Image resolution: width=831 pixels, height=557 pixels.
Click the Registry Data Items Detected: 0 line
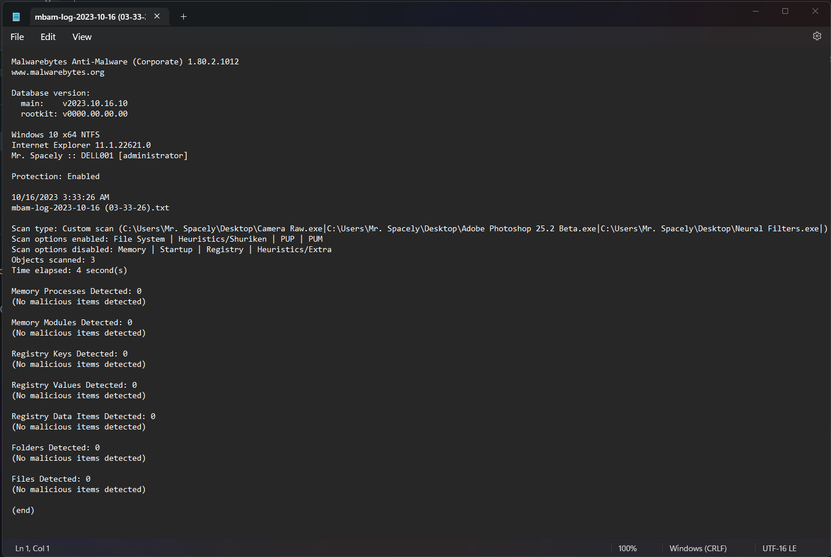[84, 416]
